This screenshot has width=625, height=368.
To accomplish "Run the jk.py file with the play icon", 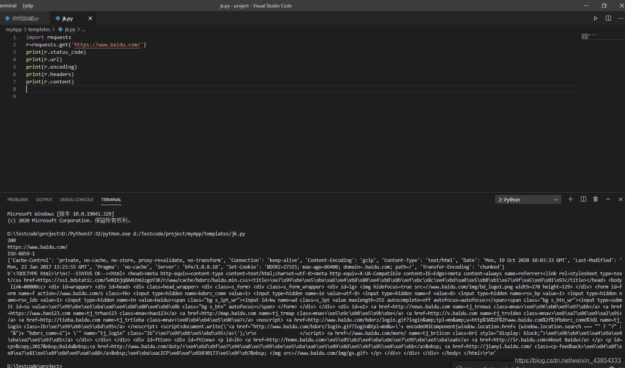I will [596, 18].
